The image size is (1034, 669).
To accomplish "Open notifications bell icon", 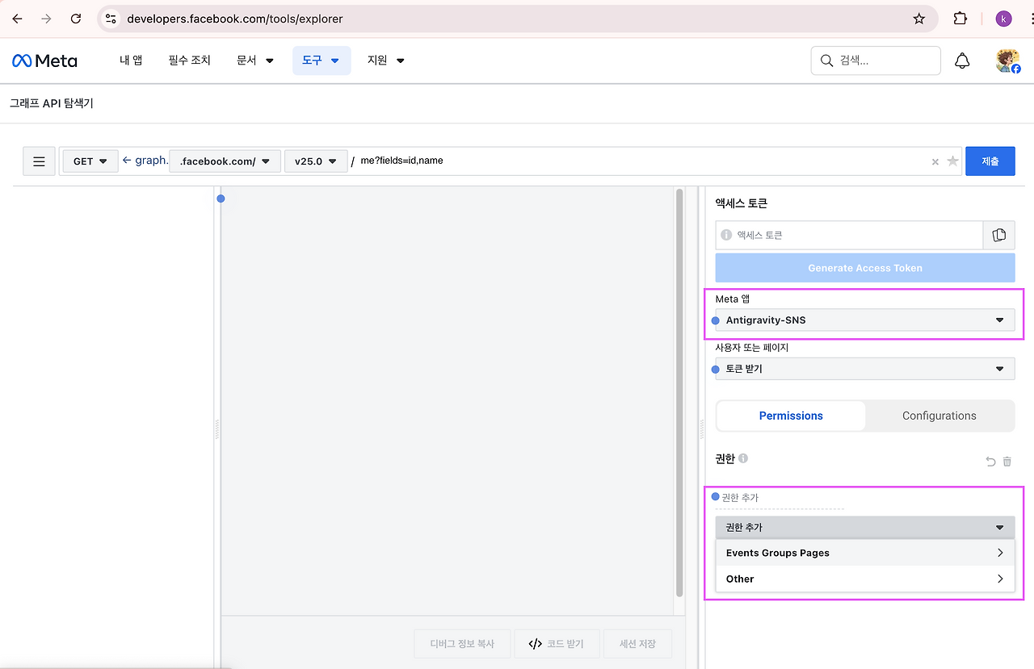I will tap(962, 61).
